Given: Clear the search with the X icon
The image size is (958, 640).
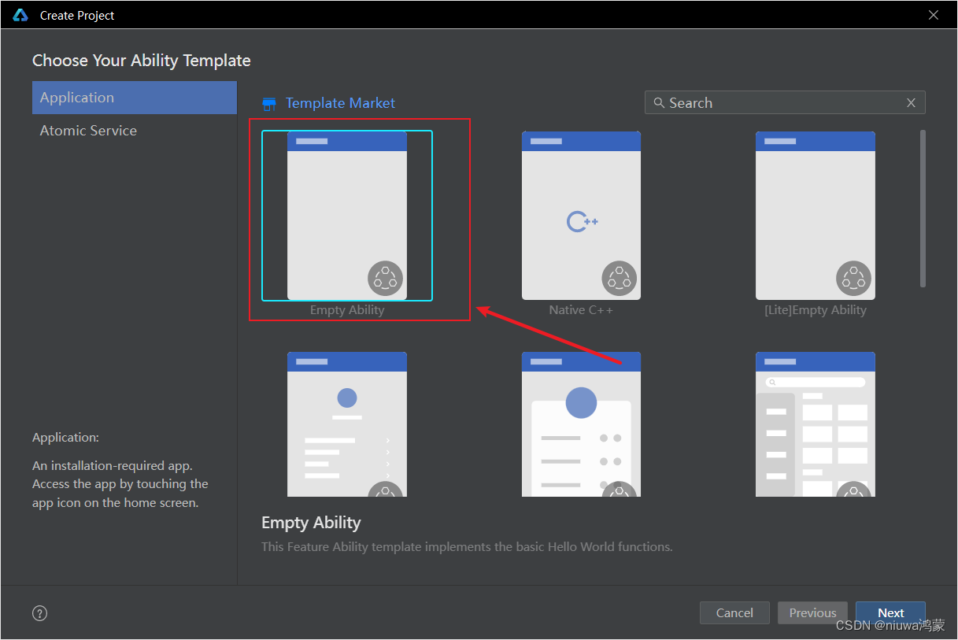Looking at the screenshot, I should click(911, 103).
